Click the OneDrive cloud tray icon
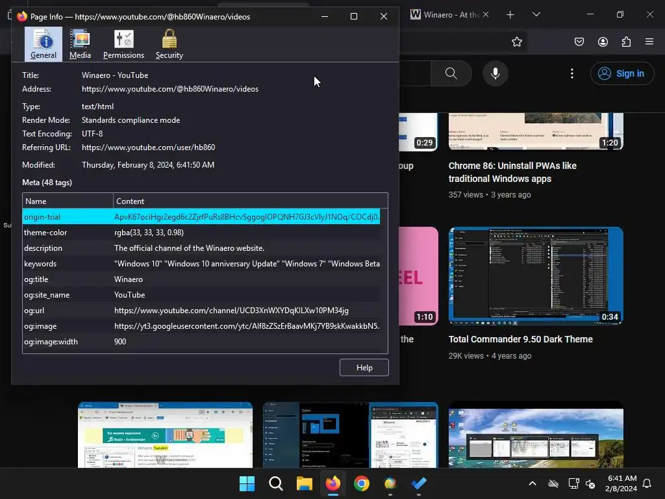This screenshot has height=499, width=665. (553, 483)
